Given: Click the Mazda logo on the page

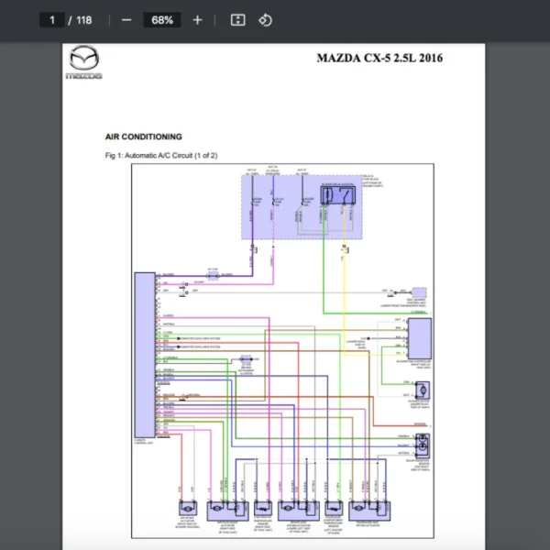Looking at the screenshot, I should [83, 62].
